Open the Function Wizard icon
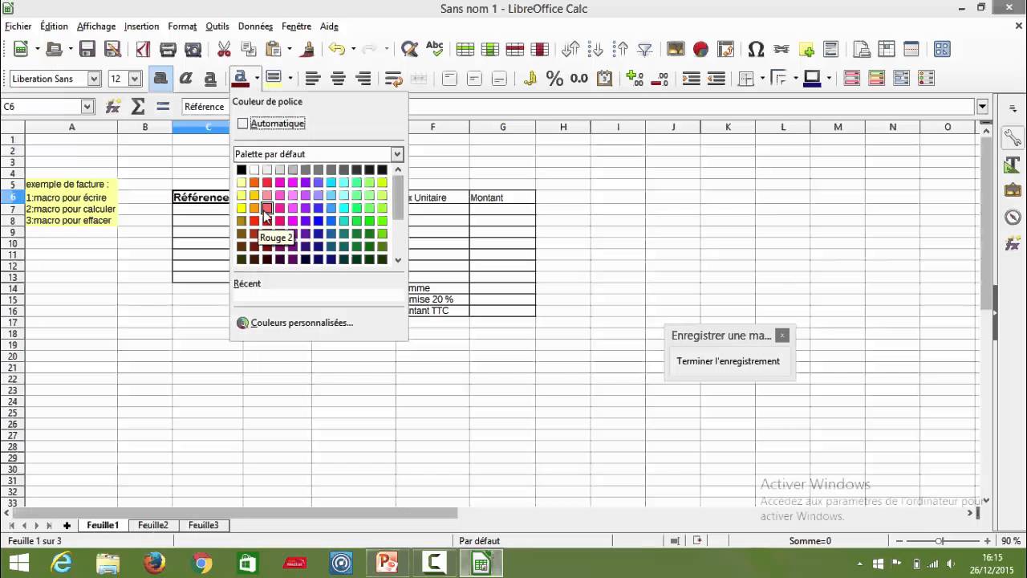Viewport: 1027px width, 578px height. [113, 107]
